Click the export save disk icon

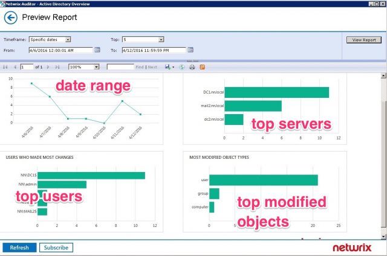167,67
